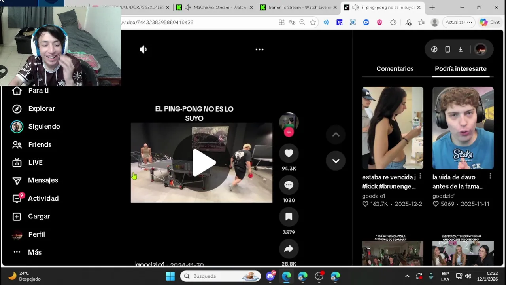Go to the next video arrow
The image size is (506, 285).
(x=336, y=161)
